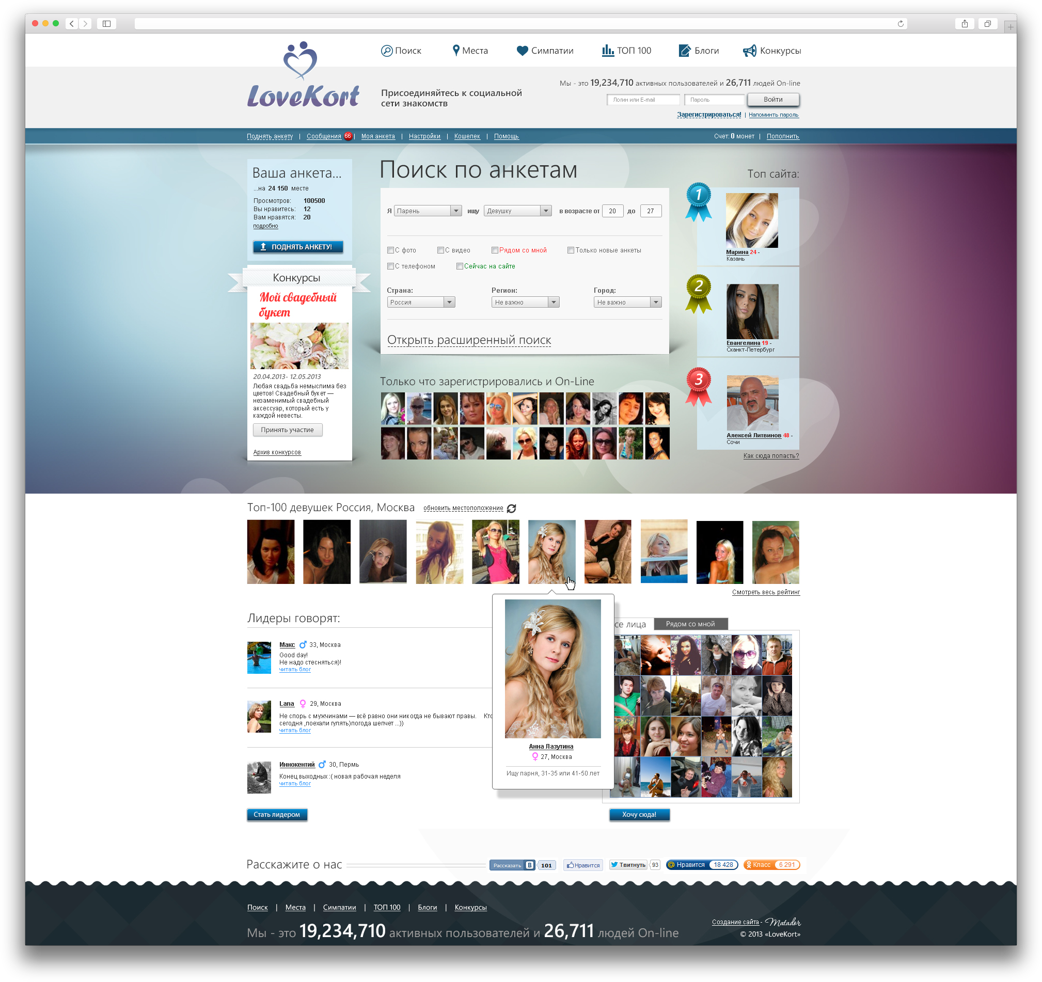Screen dimensions: 1042x982
Task: Check Только новые анкеты option
Action: (571, 250)
